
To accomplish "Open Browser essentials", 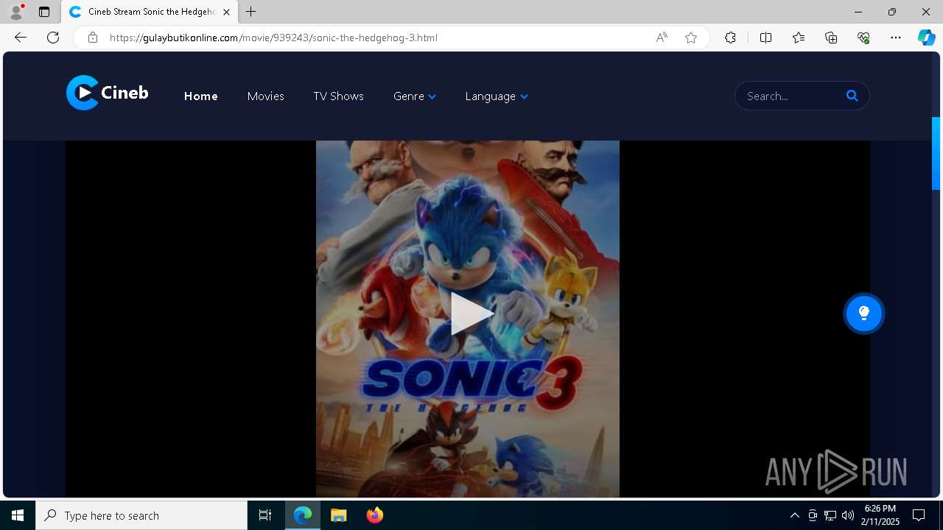I will coord(863,38).
